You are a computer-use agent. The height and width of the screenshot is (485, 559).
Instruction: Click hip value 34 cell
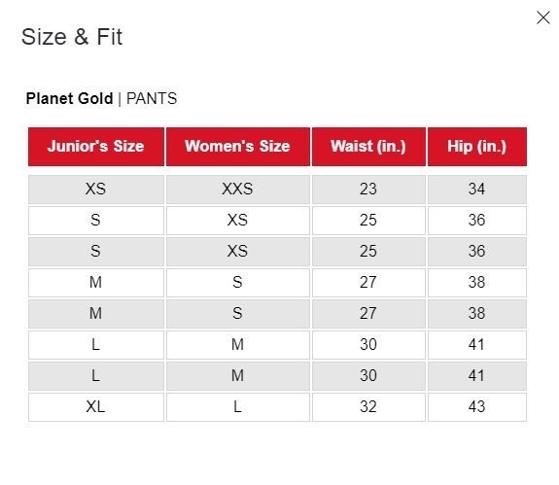tap(477, 190)
